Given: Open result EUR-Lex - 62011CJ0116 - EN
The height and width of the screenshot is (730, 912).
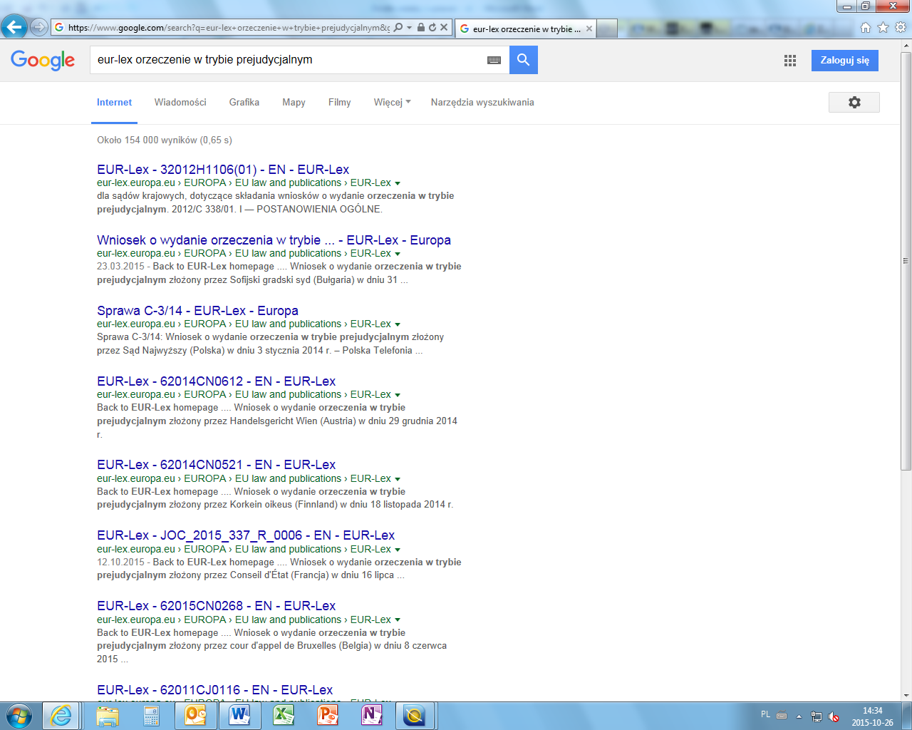Looking at the screenshot, I should tap(214, 690).
